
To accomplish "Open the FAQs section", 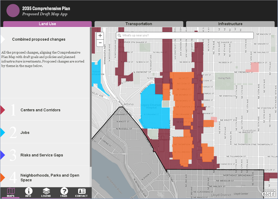I will 64,192.
